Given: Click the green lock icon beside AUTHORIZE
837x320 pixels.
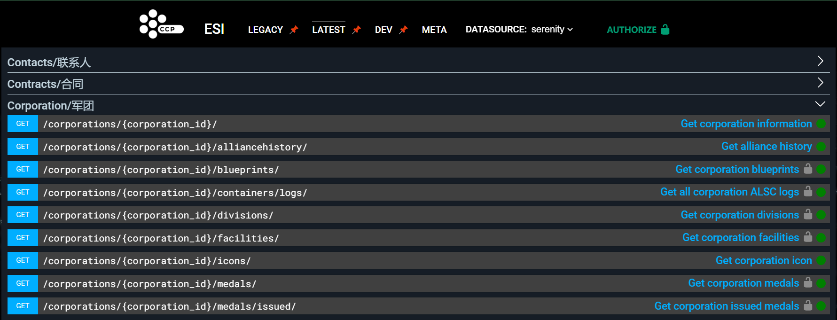Looking at the screenshot, I should (x=665, y=29).
